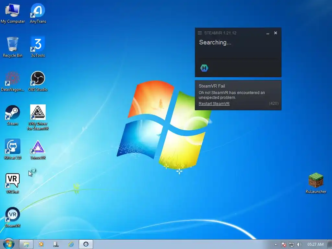Select the SteamVR desktop shortcut
This screenshot has width=332, height=249.
[x=13, y=218]
